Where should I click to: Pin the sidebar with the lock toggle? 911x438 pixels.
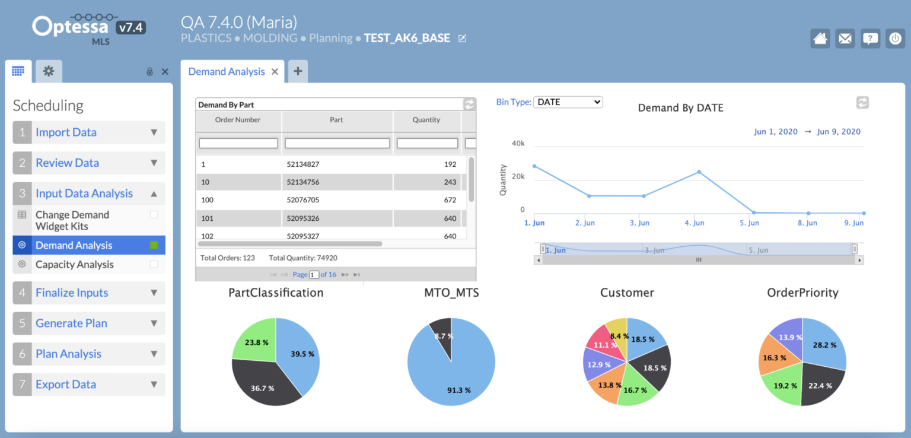click(x=149, y=71)
